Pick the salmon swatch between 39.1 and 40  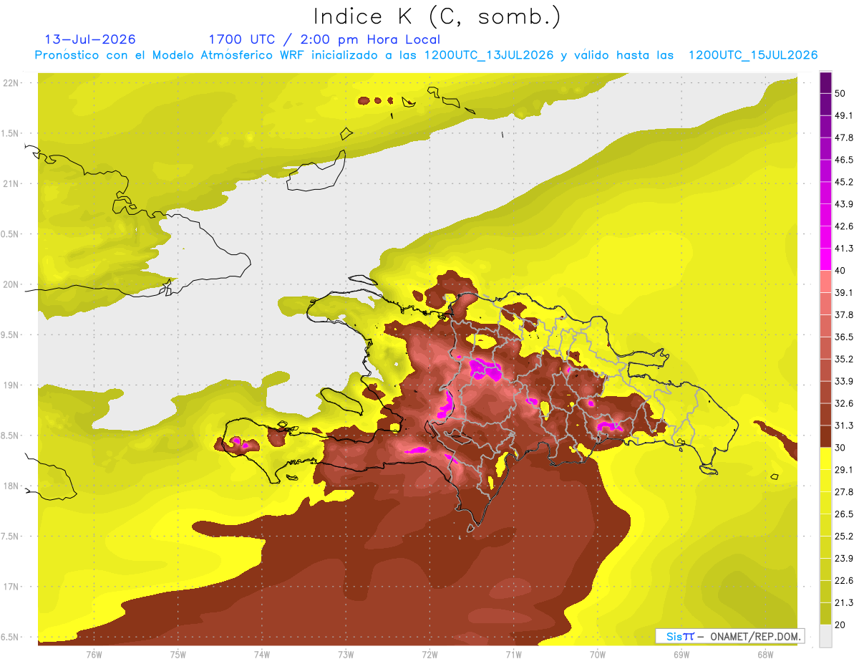[x=826, y=282]
